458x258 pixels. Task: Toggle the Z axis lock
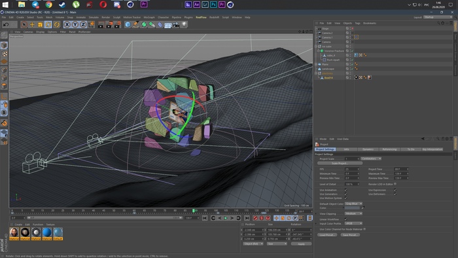point(83,25)
